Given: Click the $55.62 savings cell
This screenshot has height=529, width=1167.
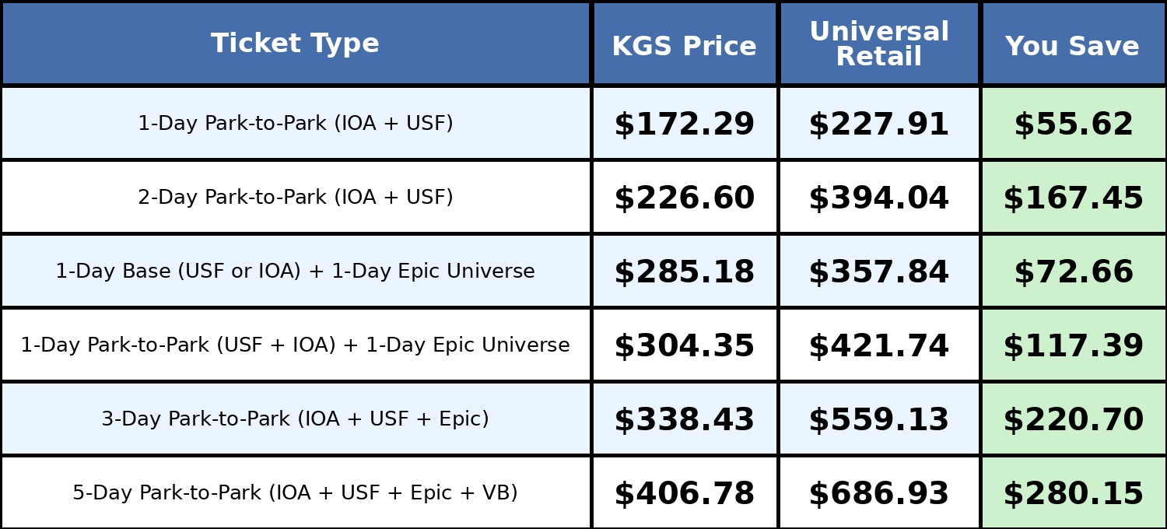Looking at the screenshot, I should [x=1073, y=124].
